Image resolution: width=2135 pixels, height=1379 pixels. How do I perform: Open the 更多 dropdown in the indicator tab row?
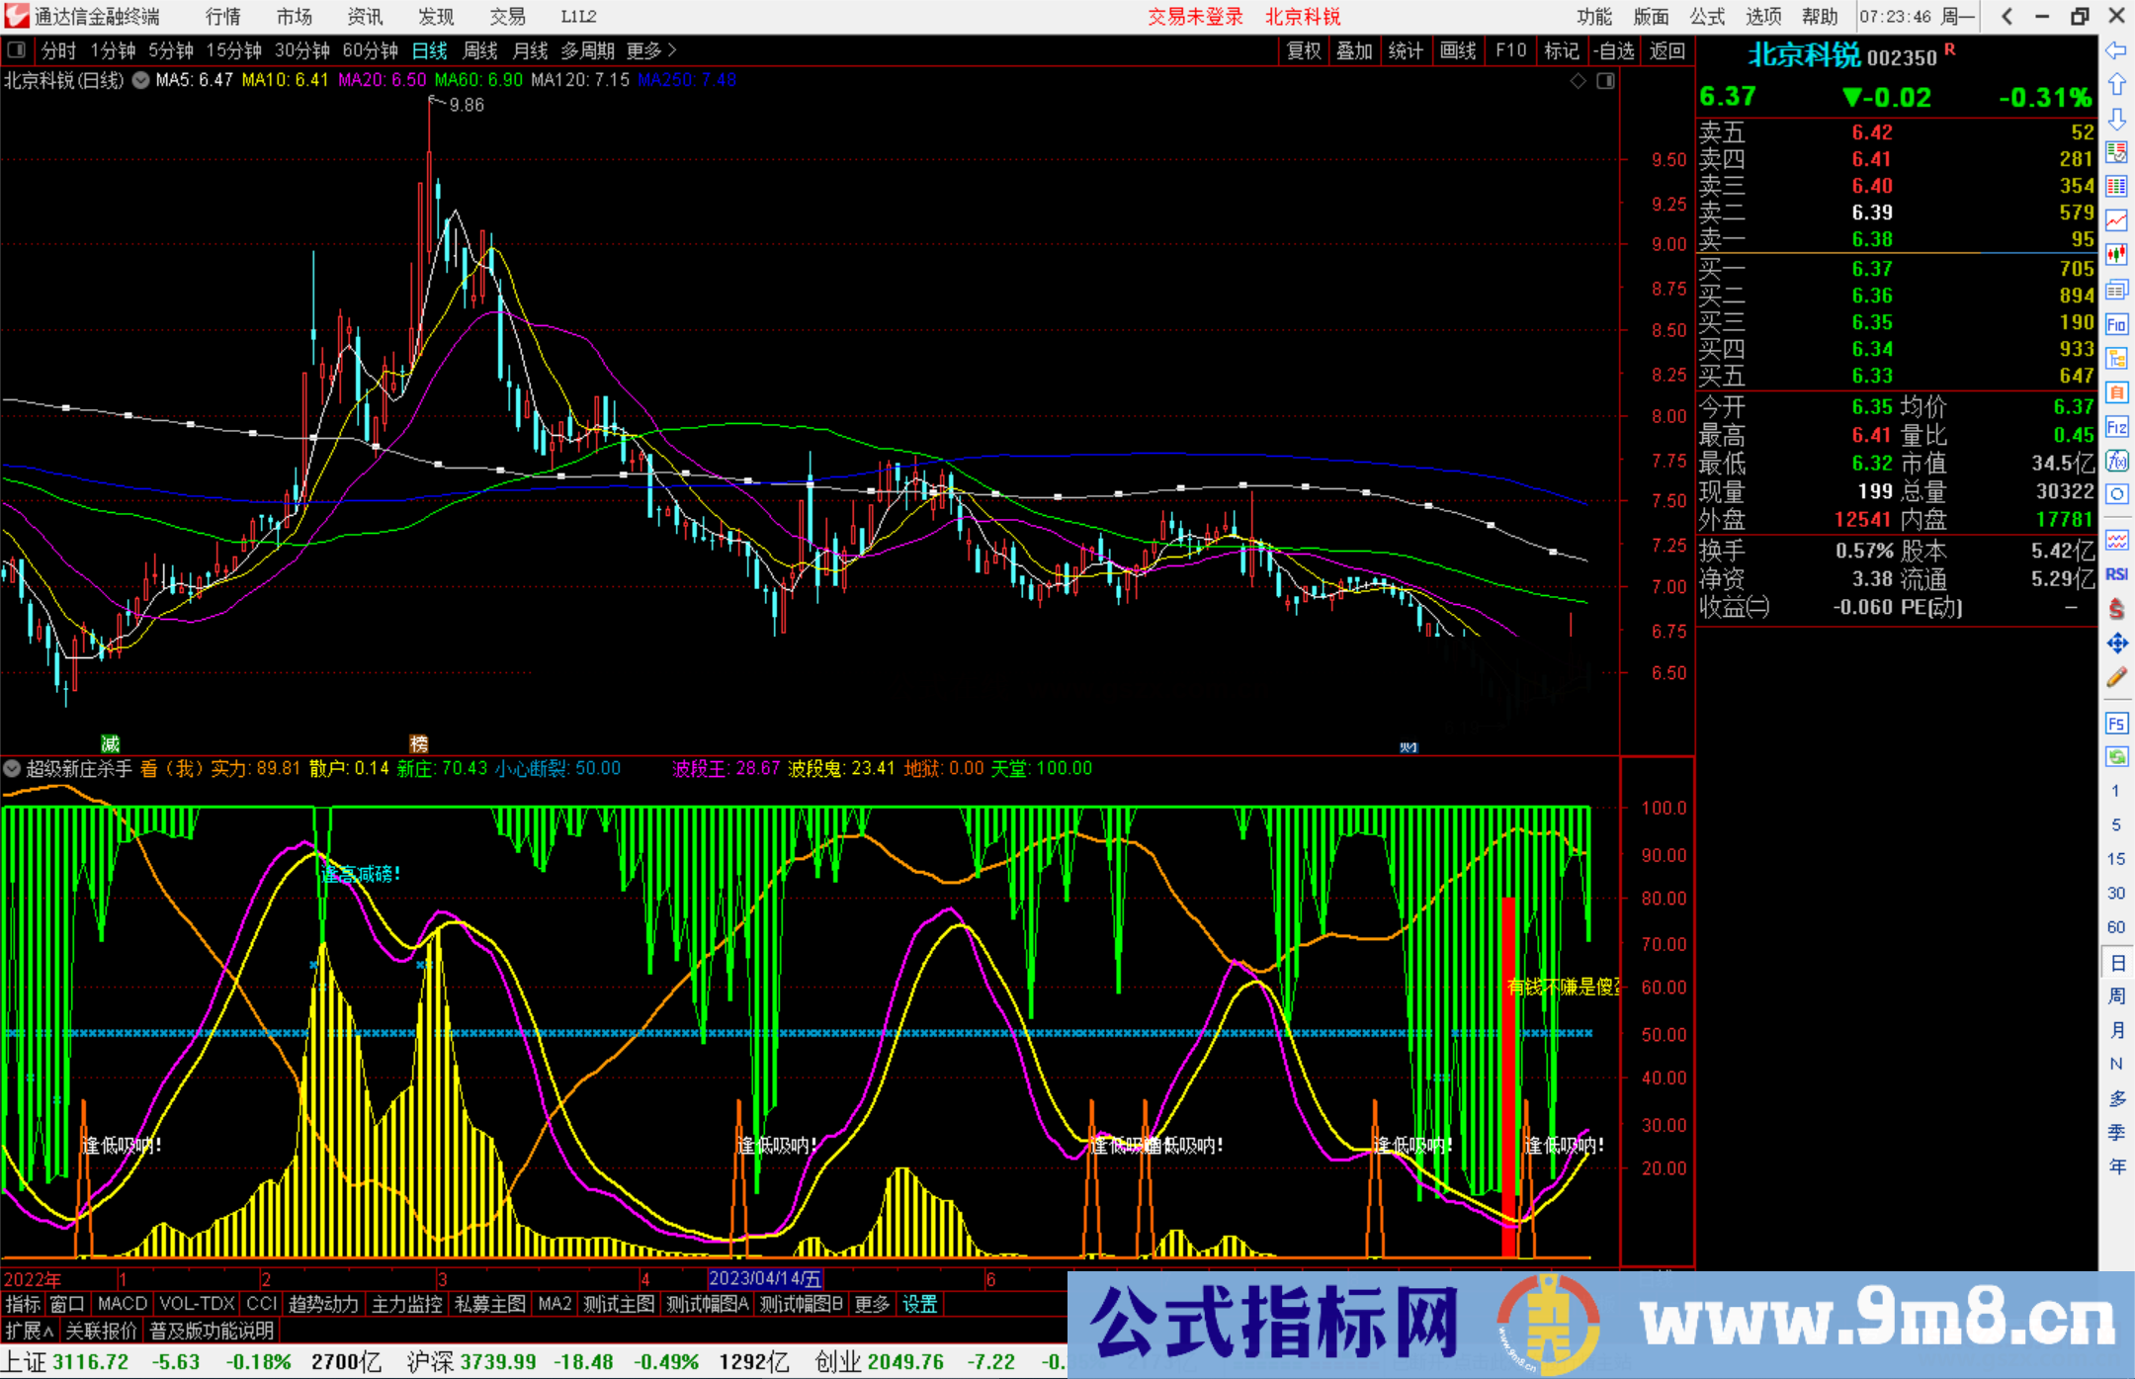click(x=870, y=1304)
